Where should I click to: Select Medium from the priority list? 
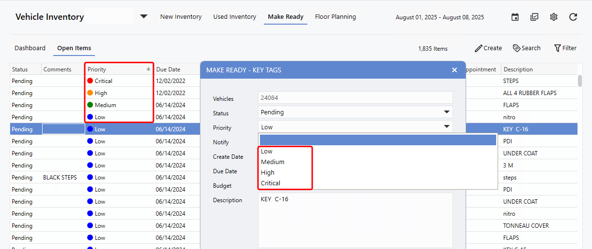point(273,162)
